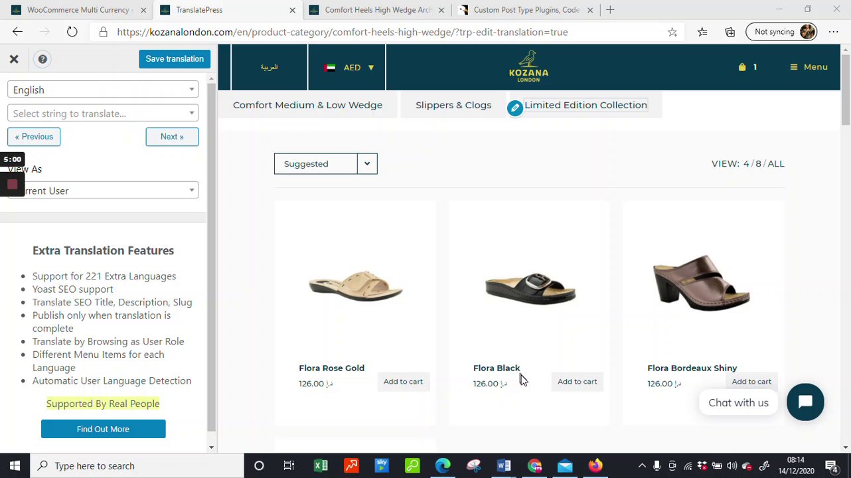Image resolution: width=851 pixels, height=478 pixels.
Task: Click the browser address bar URL
Action: click(343, 32)
